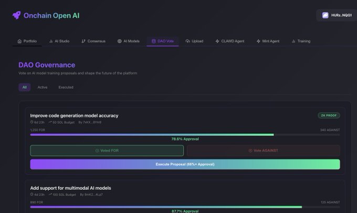357x213 pixels.
Task: Open the Improve code generation model accuracy proposal
Action: coord(74,116)
